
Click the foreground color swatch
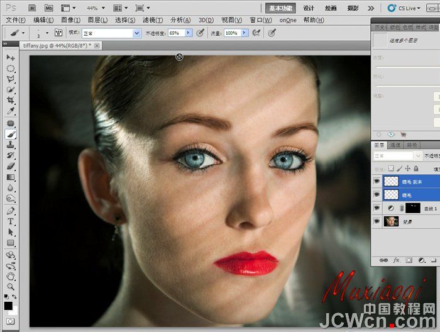tap(8, 306)
